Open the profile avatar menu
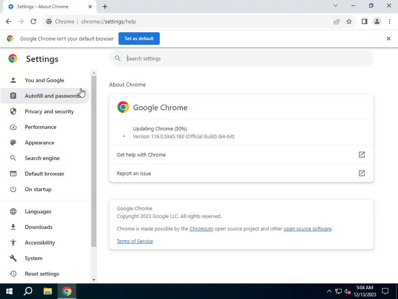This screenshot has width=398, height=299. coord(377,22)
